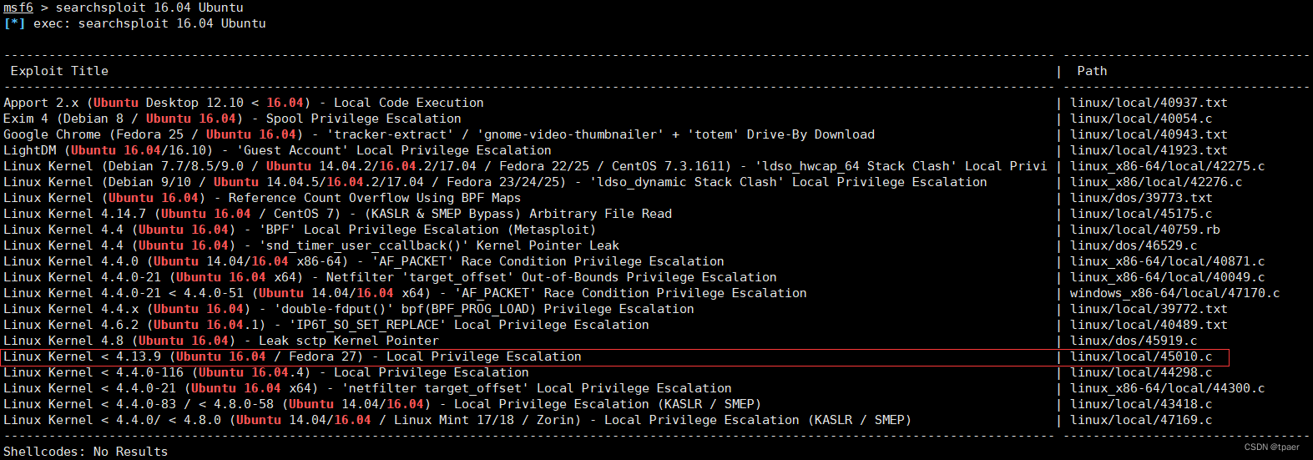Click path linux/local/45010.c
Viewport: 1313px width, 460px height.
[1141, 356]
